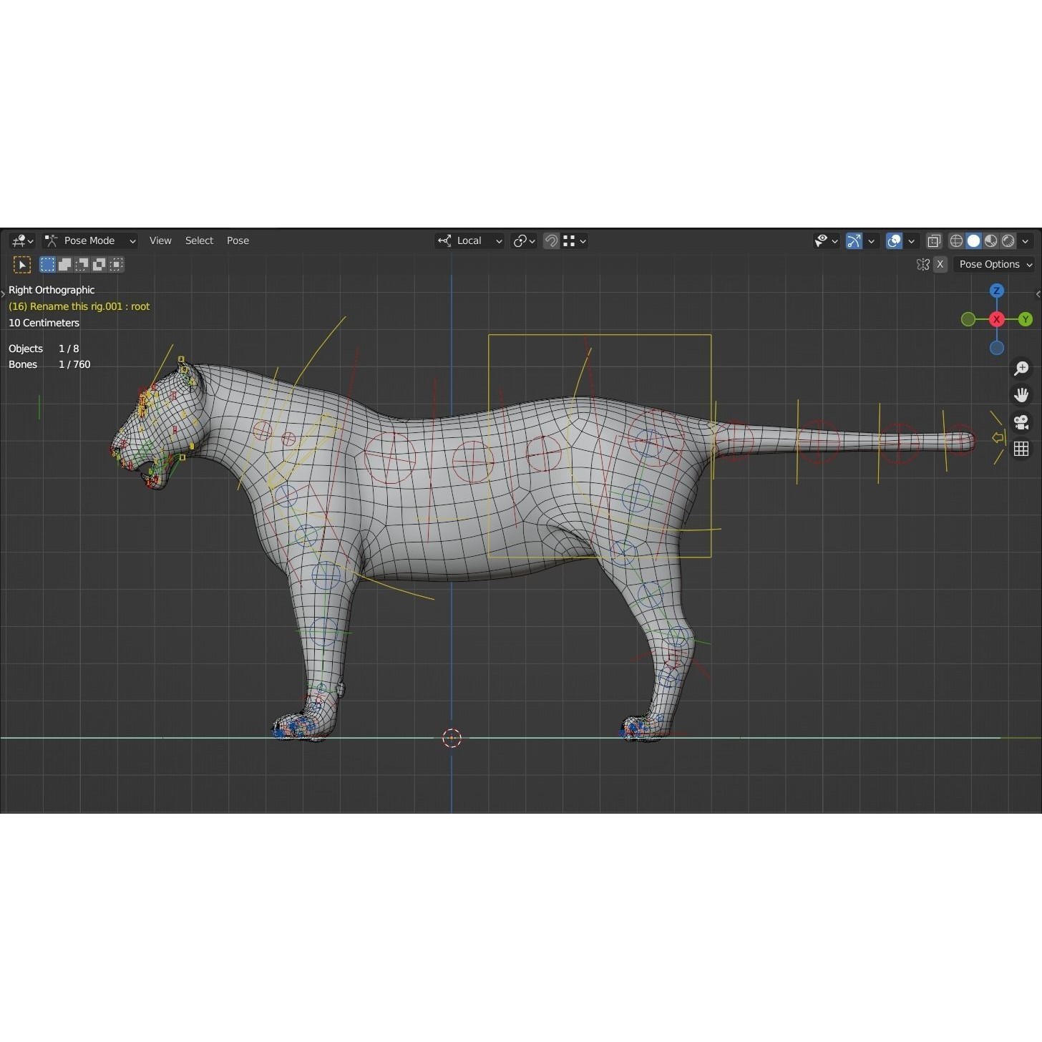The width and height of the screenshot is (1042, 1042).
Task: Click the green Y axis on navigation gizmo
Action: click(x=1025, y=319)
